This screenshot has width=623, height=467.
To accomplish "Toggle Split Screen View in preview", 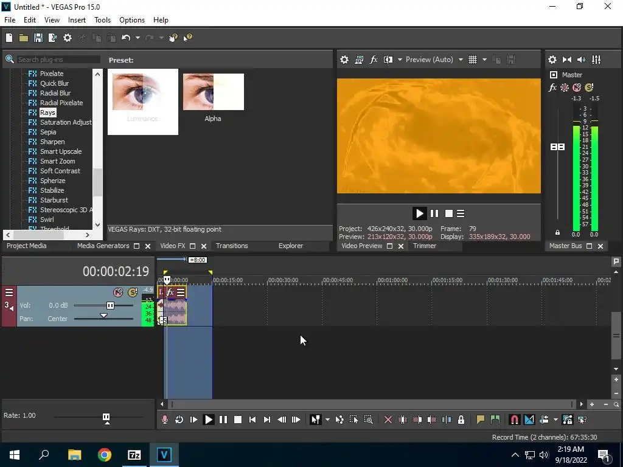I will coord(388,60).
